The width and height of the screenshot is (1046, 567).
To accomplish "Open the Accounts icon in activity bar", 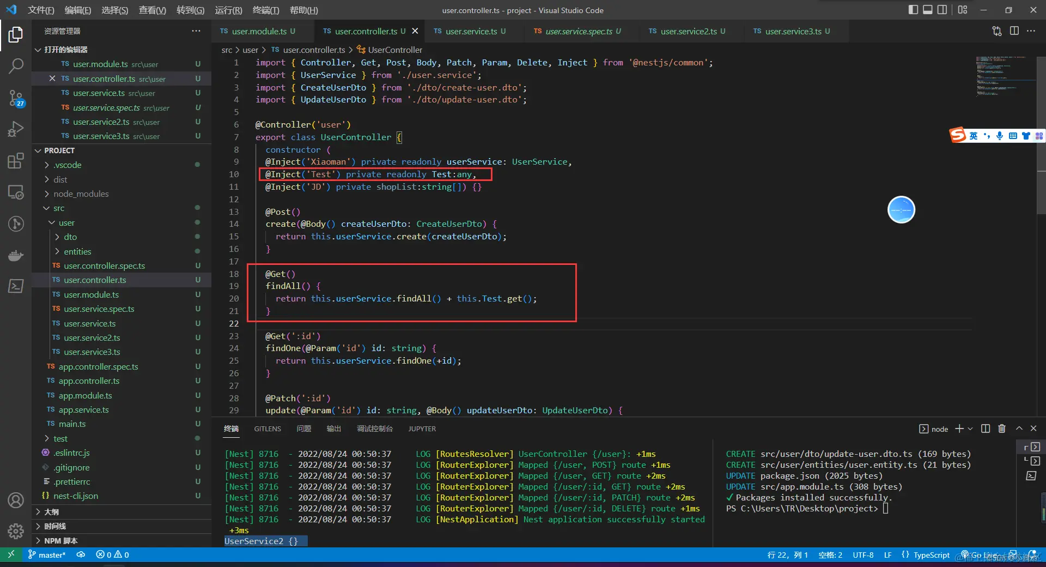I will (16, 500).
